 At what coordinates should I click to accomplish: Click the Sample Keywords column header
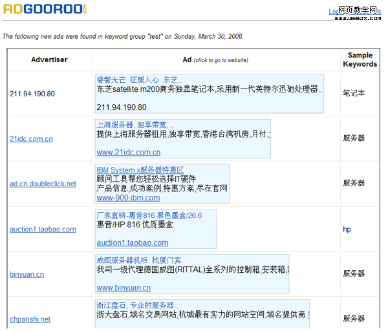click(360, 59)
